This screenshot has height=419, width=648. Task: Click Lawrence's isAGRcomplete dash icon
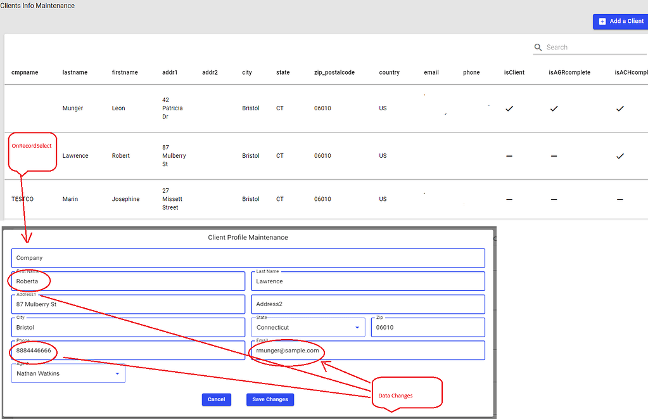point(554,155)
